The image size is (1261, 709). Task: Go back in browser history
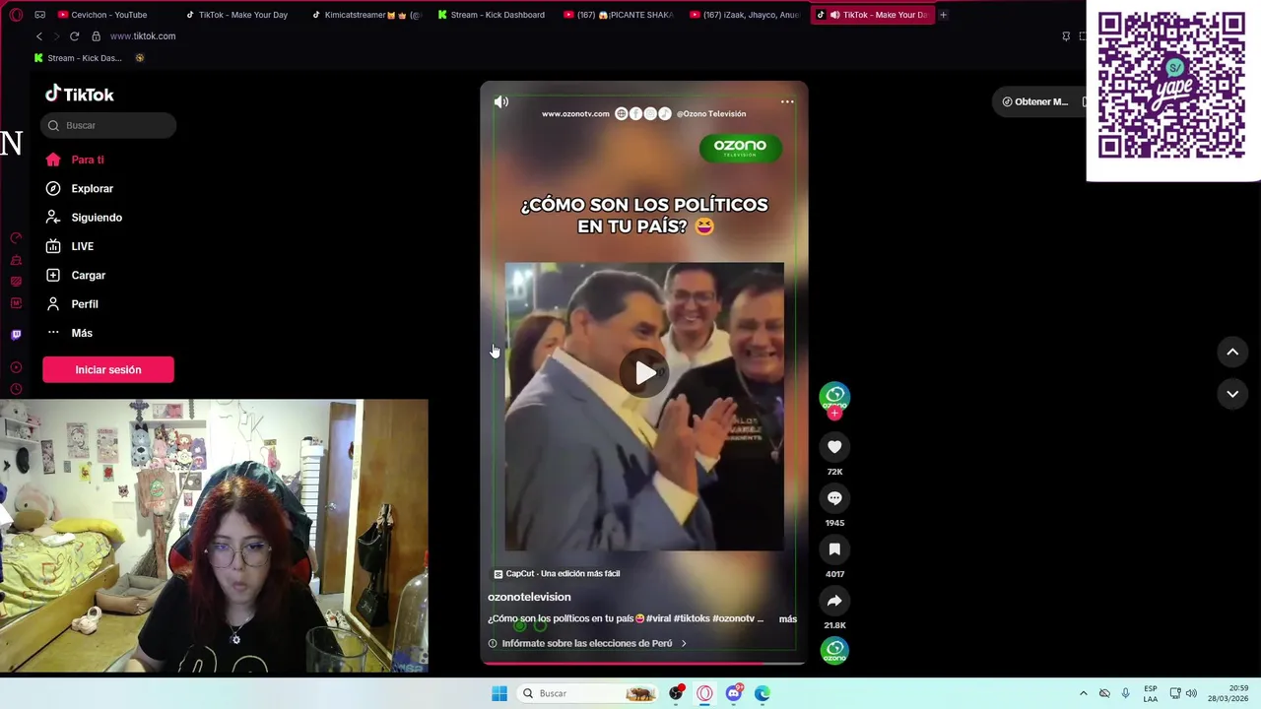click(x=38, y=36)
